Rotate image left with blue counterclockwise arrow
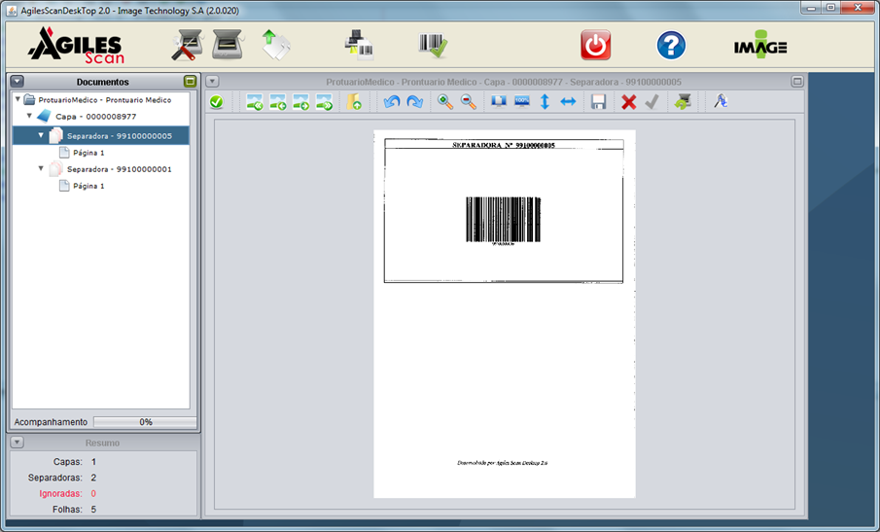The height and width of the screenshot is (532, 880). coord(391,102)
